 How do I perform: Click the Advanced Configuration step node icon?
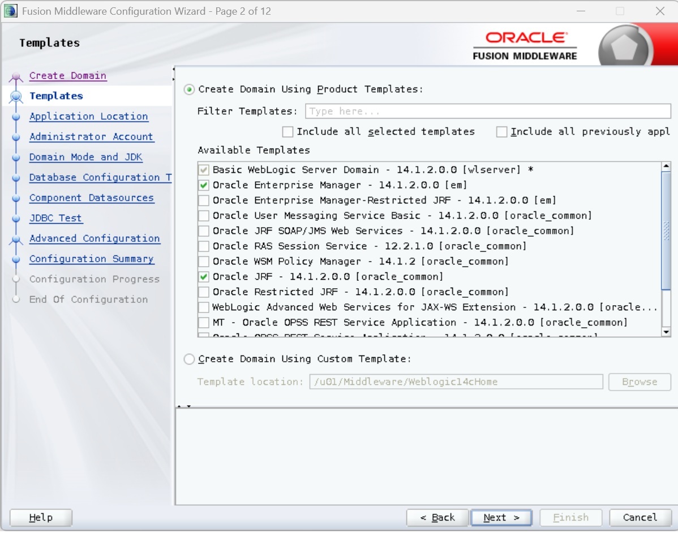click(x=16, y=239)
